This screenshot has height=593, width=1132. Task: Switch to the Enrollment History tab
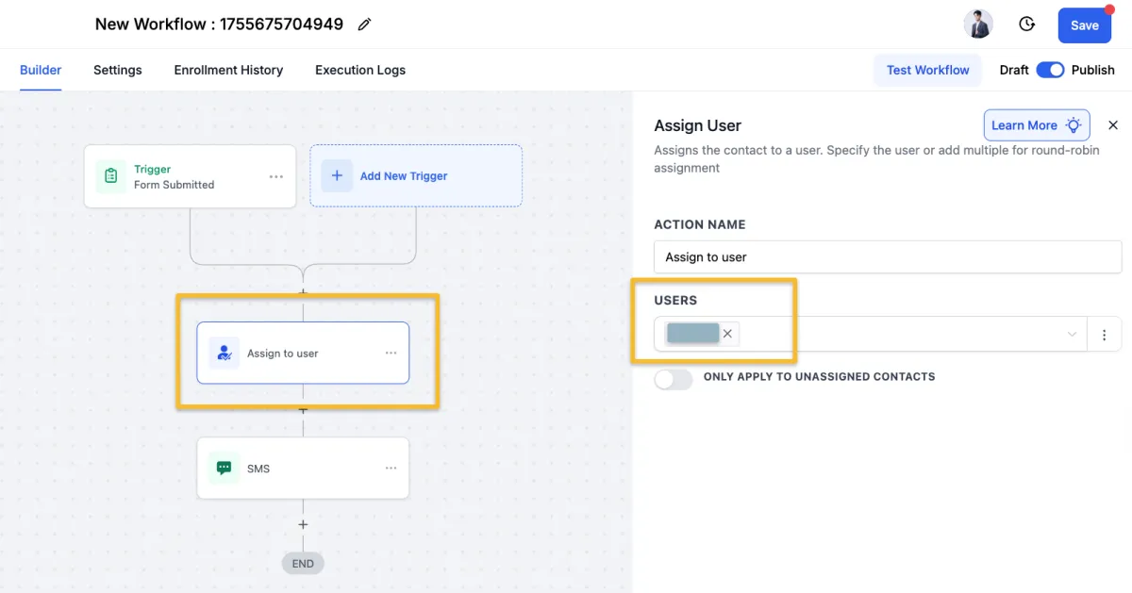[228, 70]
